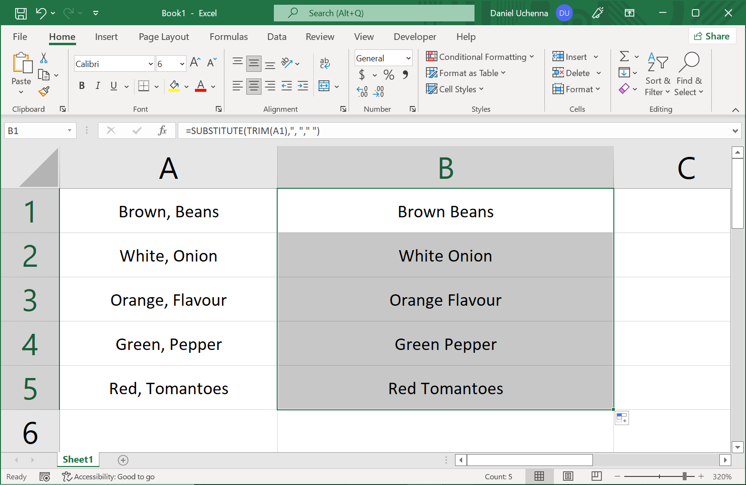This screenshot has height=485, width=746.
Task: Toggle Italic formatting
Action: click(x=97, y=86)
